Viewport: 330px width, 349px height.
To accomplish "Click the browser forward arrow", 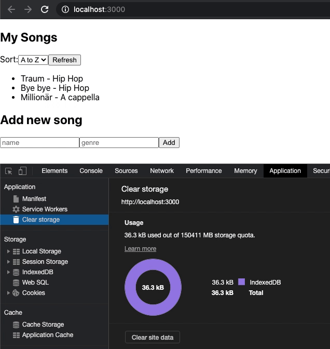I will pos(28,9).
